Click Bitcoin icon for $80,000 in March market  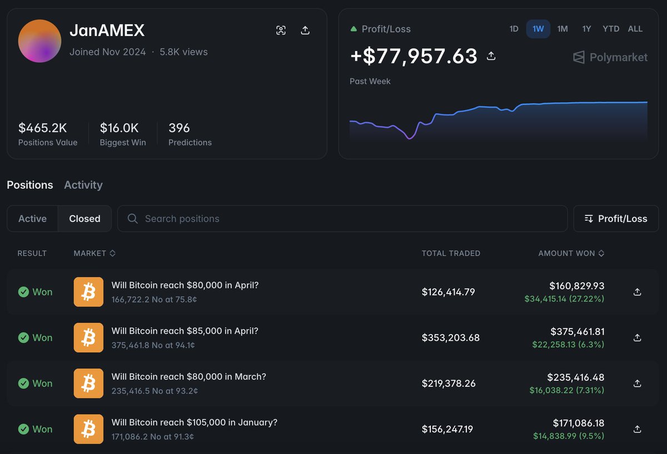(x=88, y=384)
